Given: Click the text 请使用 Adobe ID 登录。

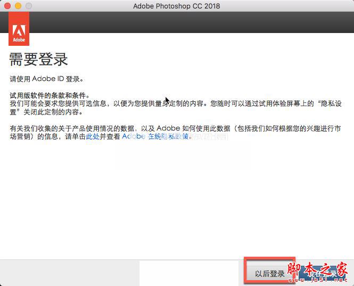Looking at the screenshot, I should [x=47, y=79].
